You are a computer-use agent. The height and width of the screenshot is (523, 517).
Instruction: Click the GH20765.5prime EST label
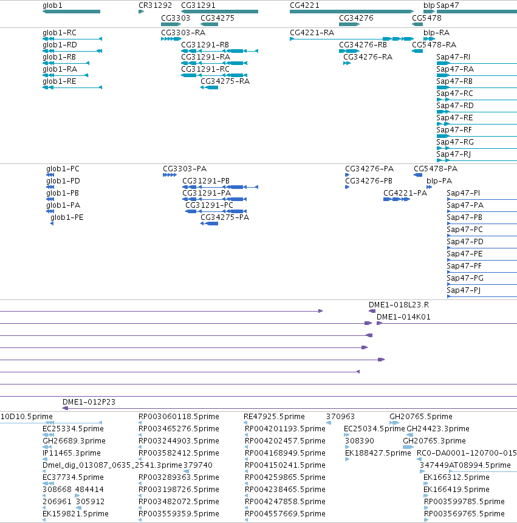click(421, 417)
